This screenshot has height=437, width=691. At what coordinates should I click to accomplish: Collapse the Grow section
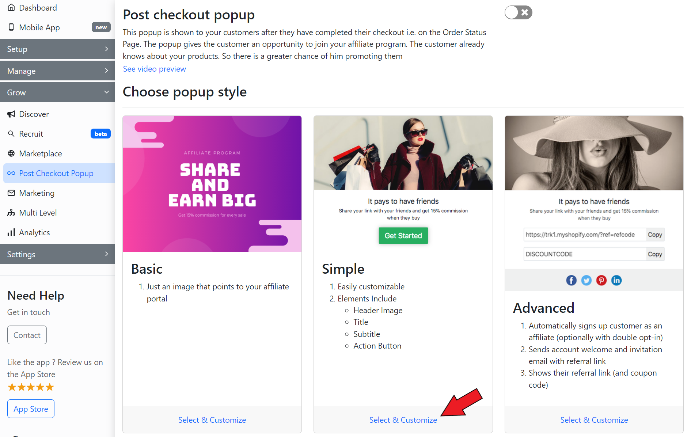point(57,92)
